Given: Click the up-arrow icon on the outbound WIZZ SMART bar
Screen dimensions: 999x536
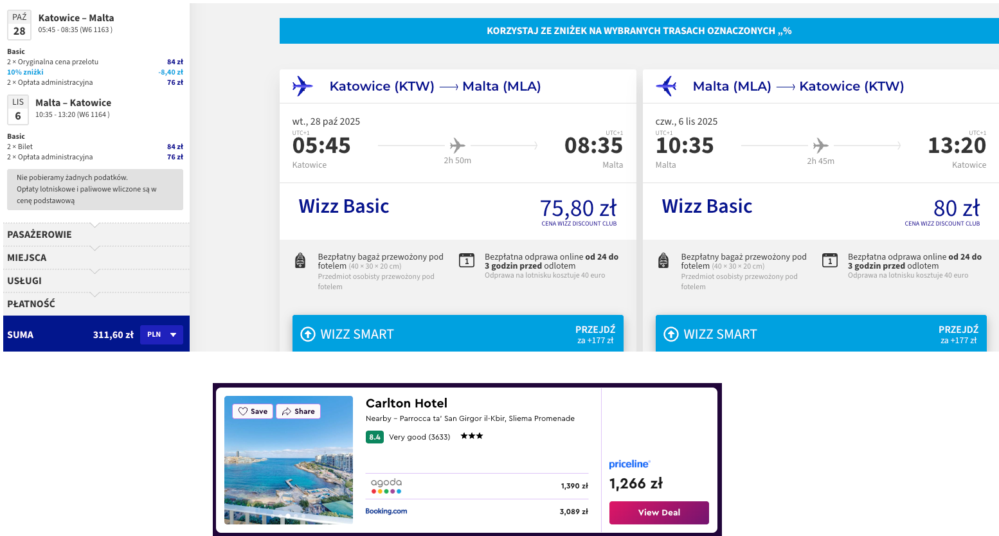Looking at the screenshot, I should tap(308, 334).
